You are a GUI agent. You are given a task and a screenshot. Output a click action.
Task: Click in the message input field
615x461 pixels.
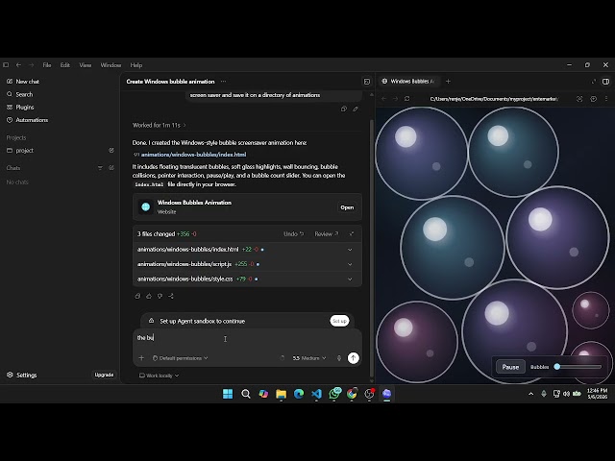[x=247, y=338]
